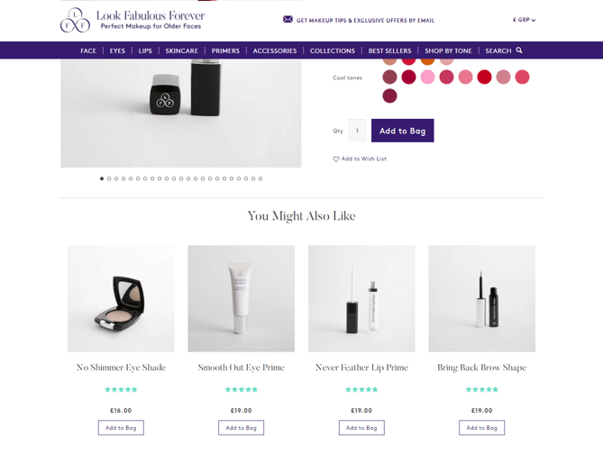
Task: Open the Smooth Out Eye Prime thumbnail
Action: point(242,298)
